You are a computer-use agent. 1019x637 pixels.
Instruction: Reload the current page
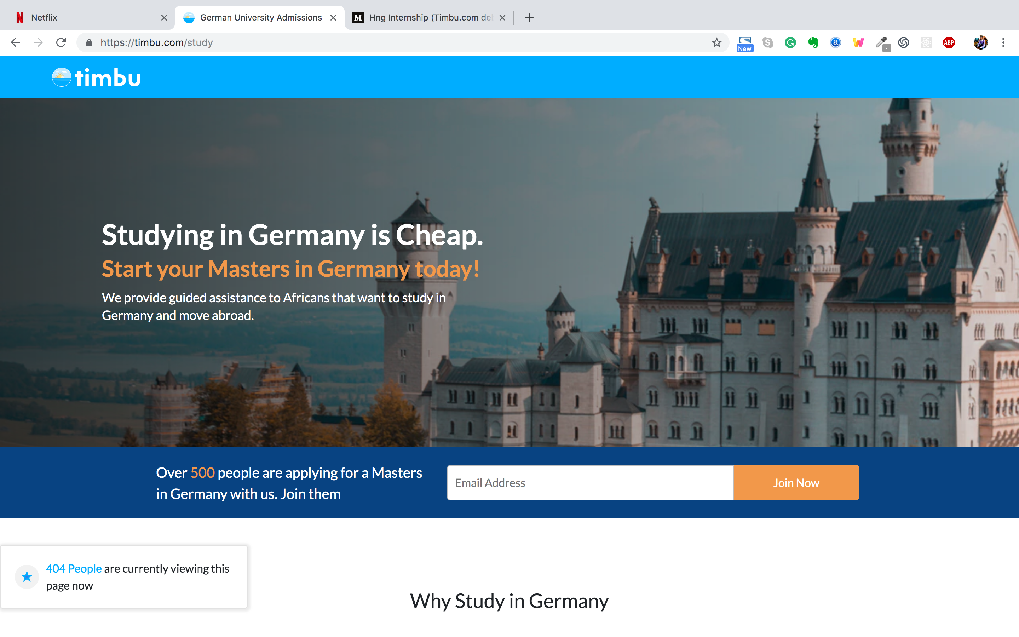[61, 42]
